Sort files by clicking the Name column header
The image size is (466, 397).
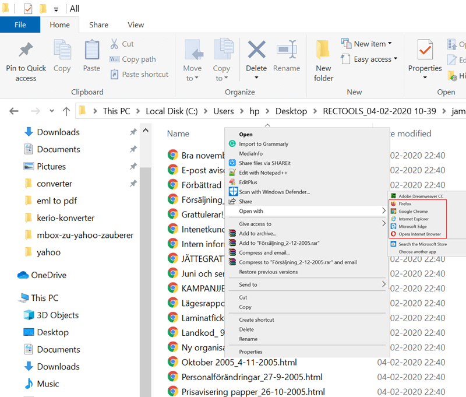pyautogui.click(x=178, y=133)
